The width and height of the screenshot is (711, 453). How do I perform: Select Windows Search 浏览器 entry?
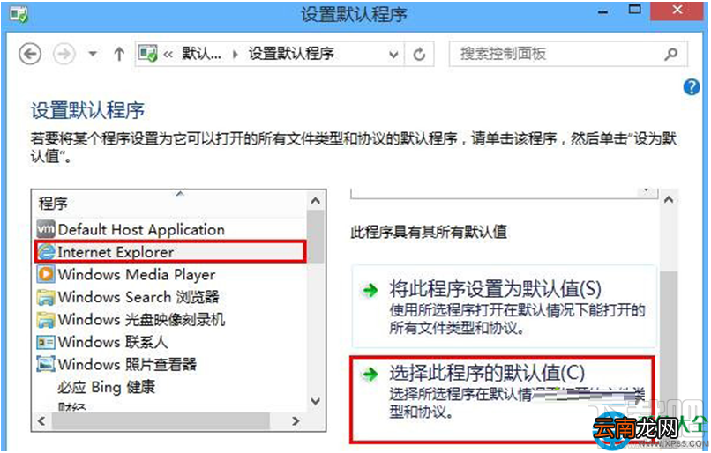point(170,297)
